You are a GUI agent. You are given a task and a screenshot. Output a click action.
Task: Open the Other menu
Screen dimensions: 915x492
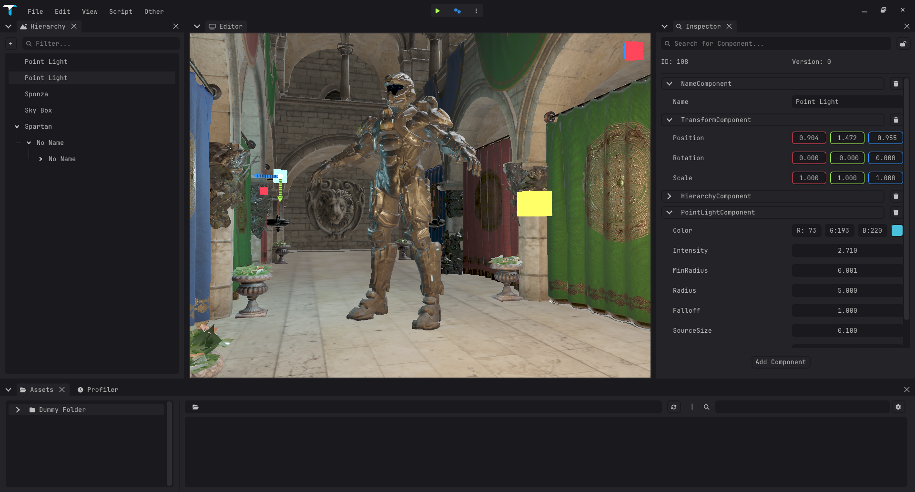[x=154, y=11]
